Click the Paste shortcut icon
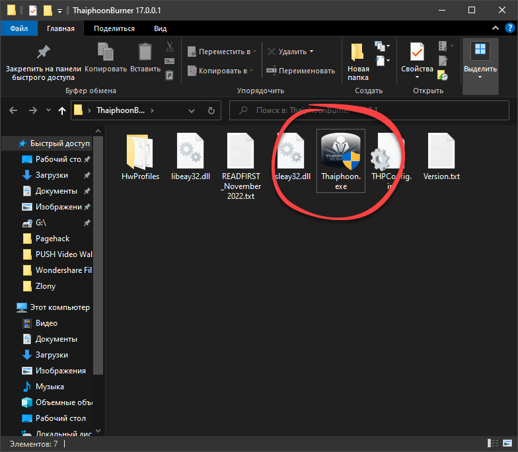The image size is (518, 452). (169, 75)
